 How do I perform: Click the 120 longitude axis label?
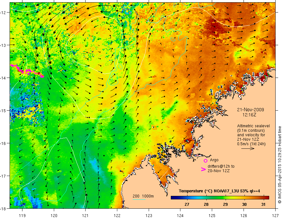coord(54,215)
